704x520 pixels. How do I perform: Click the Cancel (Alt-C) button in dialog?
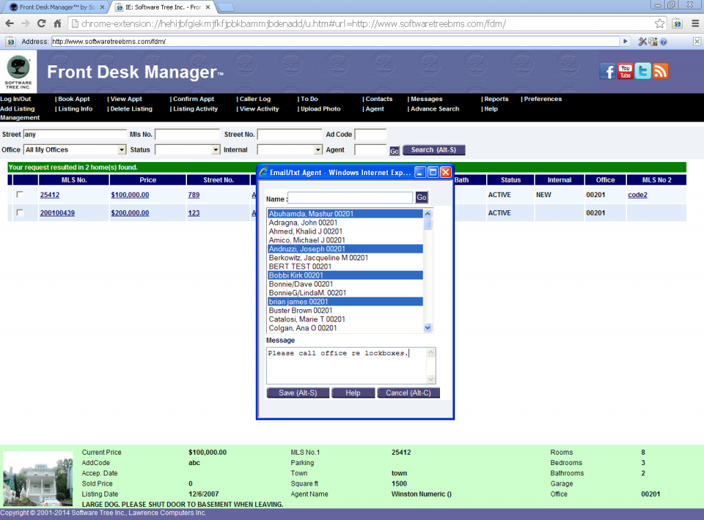tap(408, 393)
